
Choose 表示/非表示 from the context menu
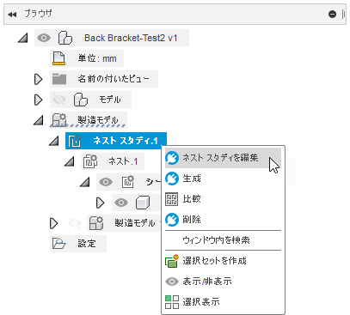[223, 282]
